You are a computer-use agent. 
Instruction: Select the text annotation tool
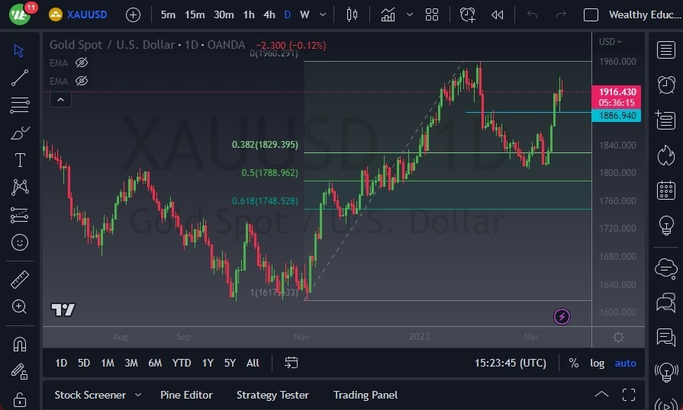(x=20, y=160)
